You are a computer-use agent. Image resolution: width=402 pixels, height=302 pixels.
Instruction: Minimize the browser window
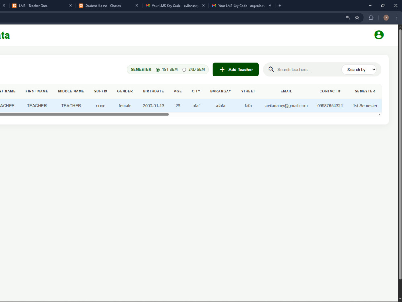click(370, 6)
